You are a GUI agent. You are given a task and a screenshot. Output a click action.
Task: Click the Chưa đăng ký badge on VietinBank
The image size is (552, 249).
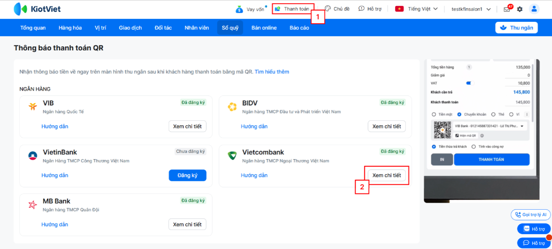(190, 152)
